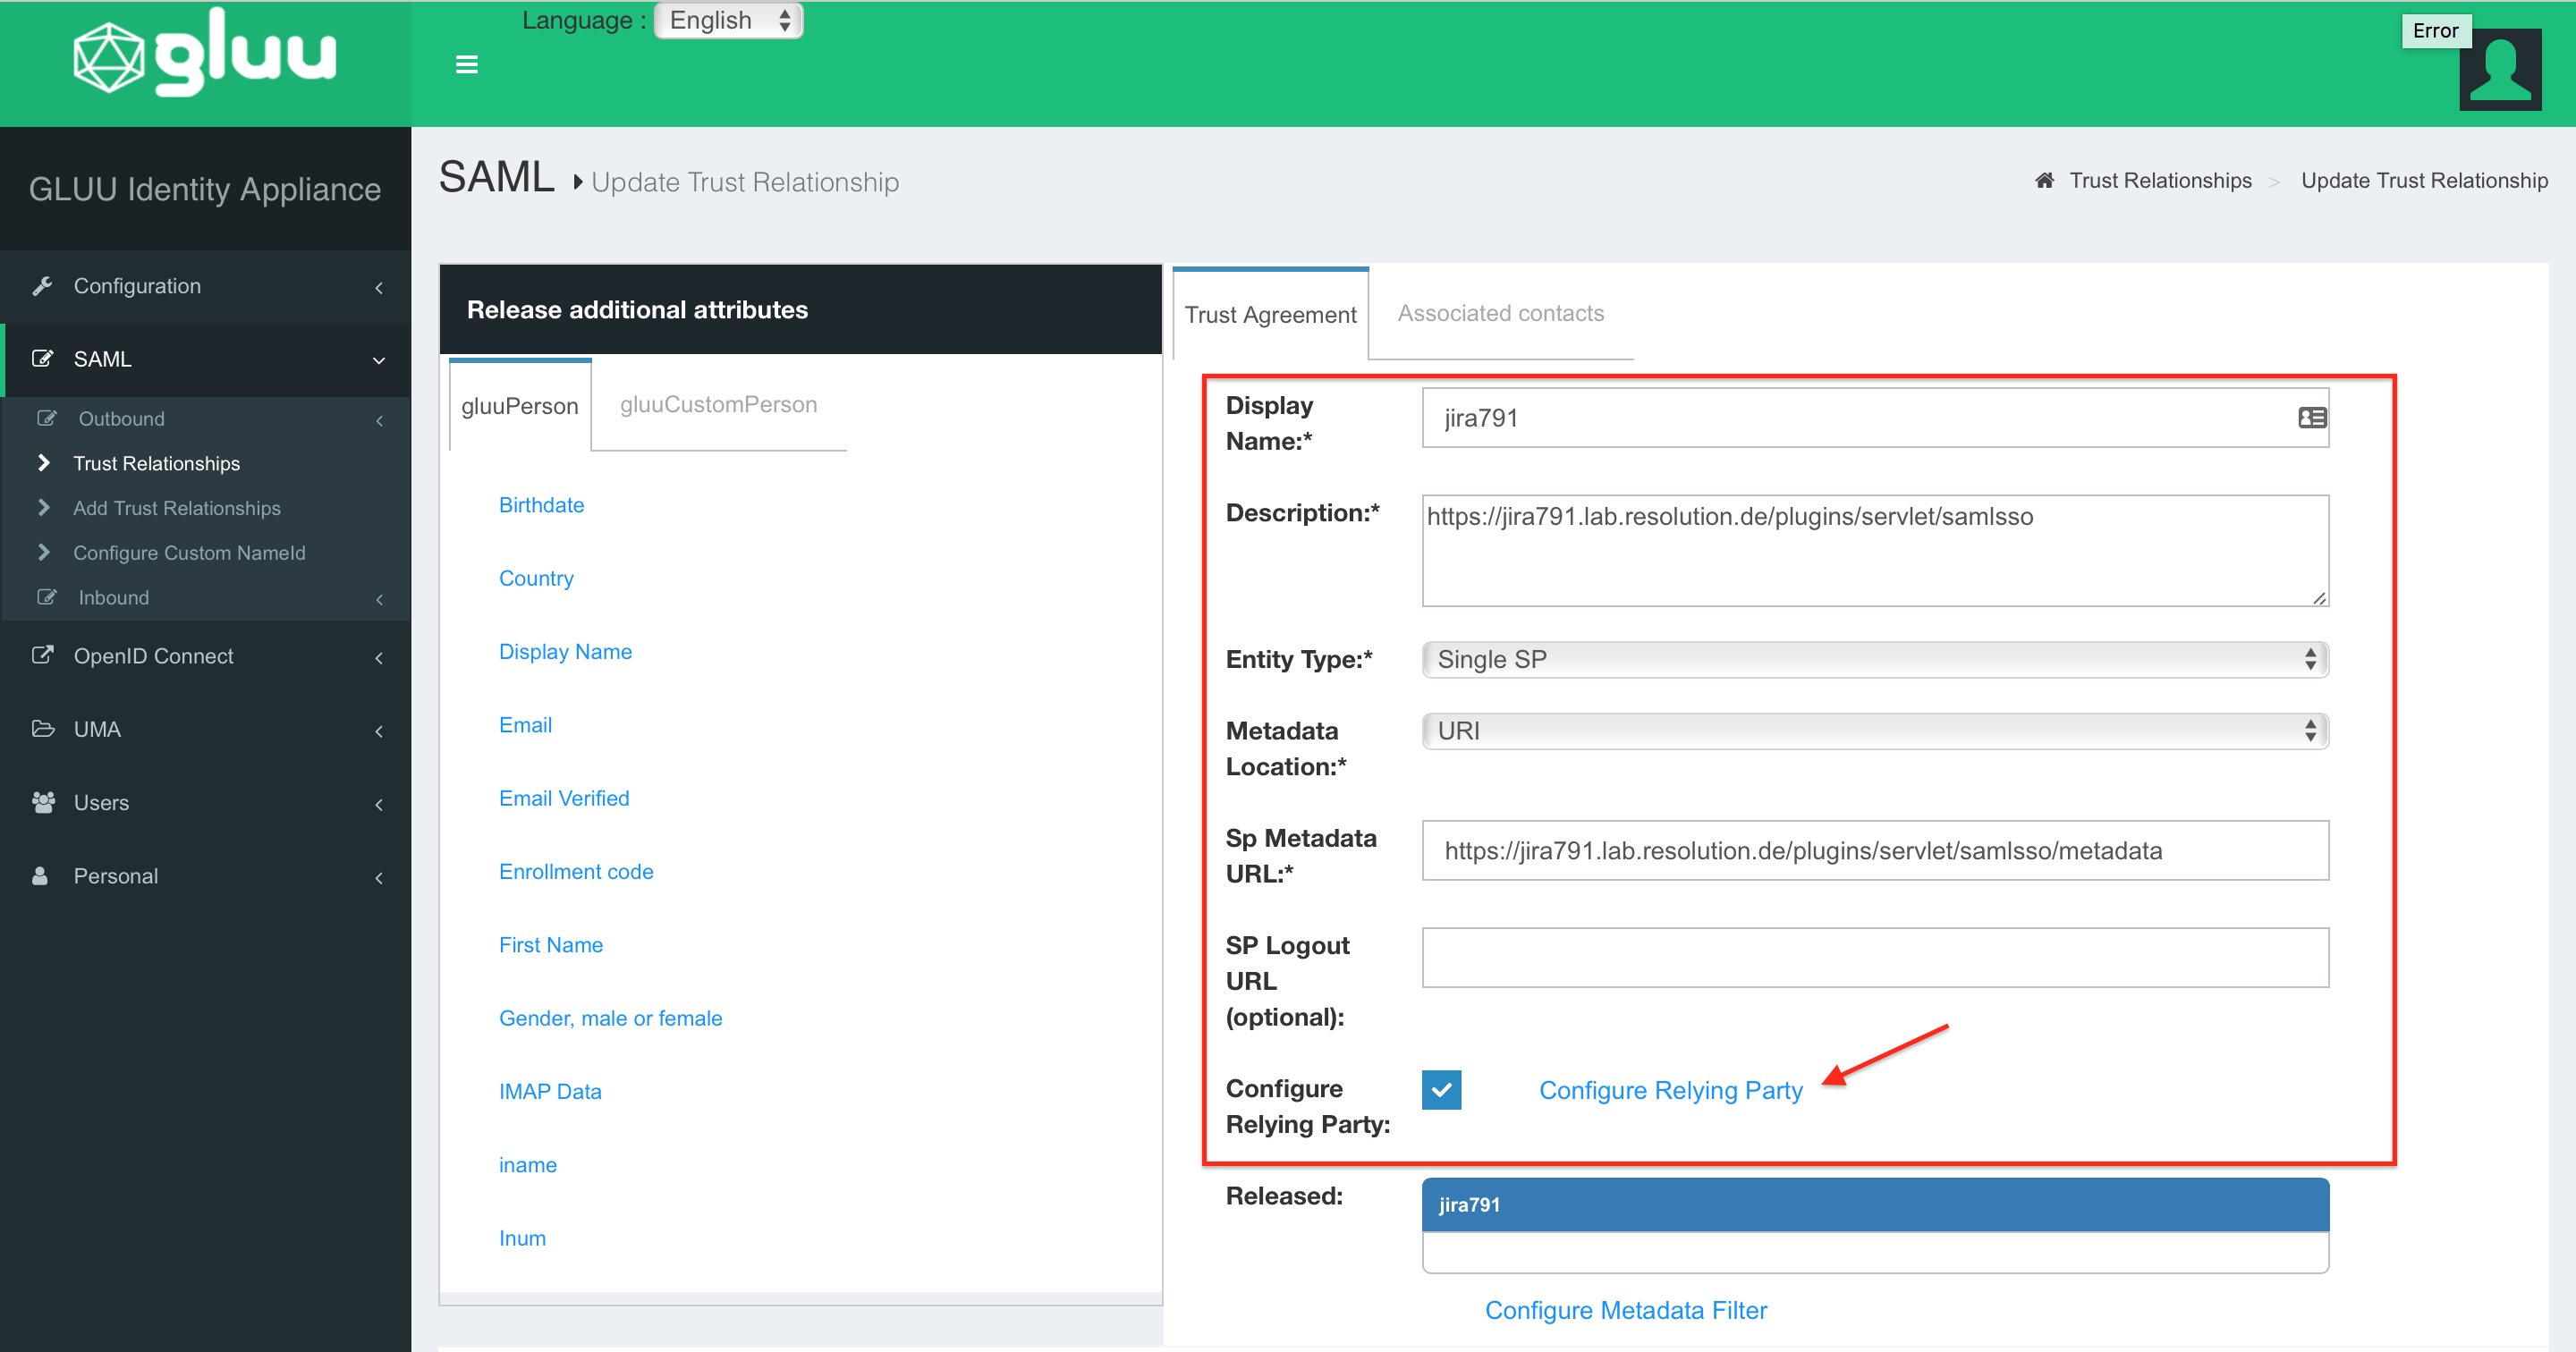Click the contact card icon in Display Name
This screenshot has width=2576, height=1352.
(x=2311, y=418)
